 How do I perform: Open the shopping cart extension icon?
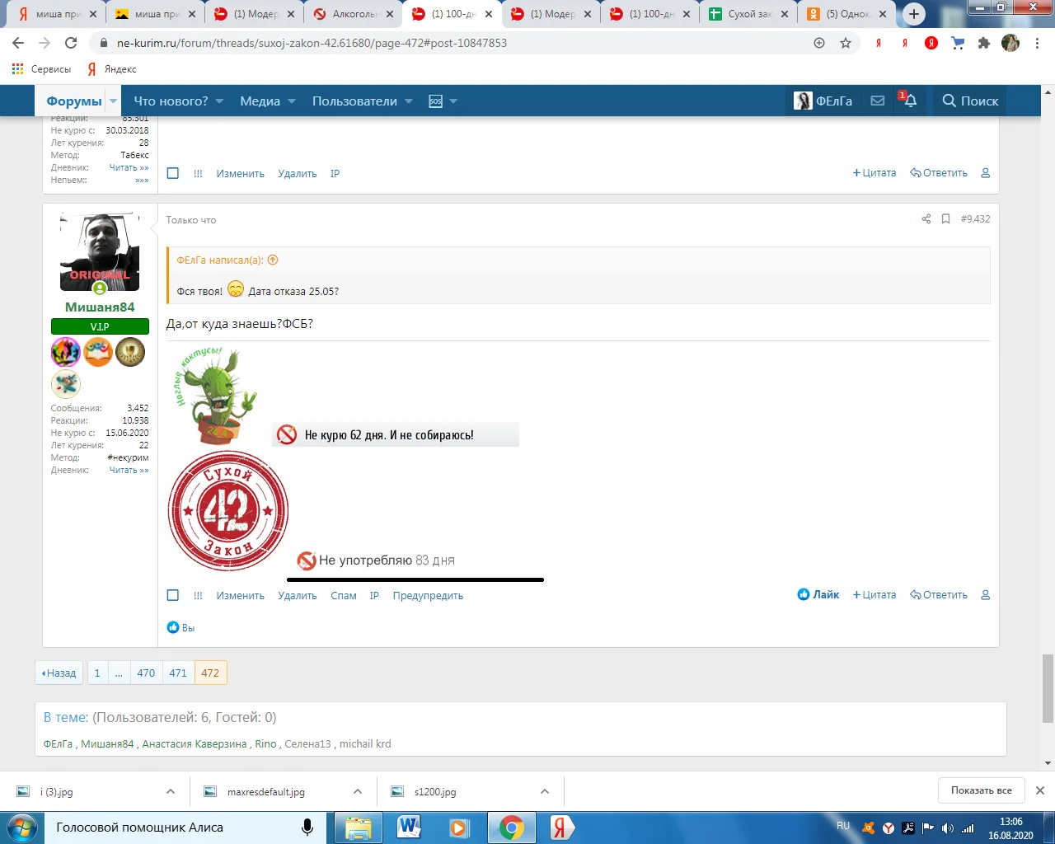coord(958,43)
